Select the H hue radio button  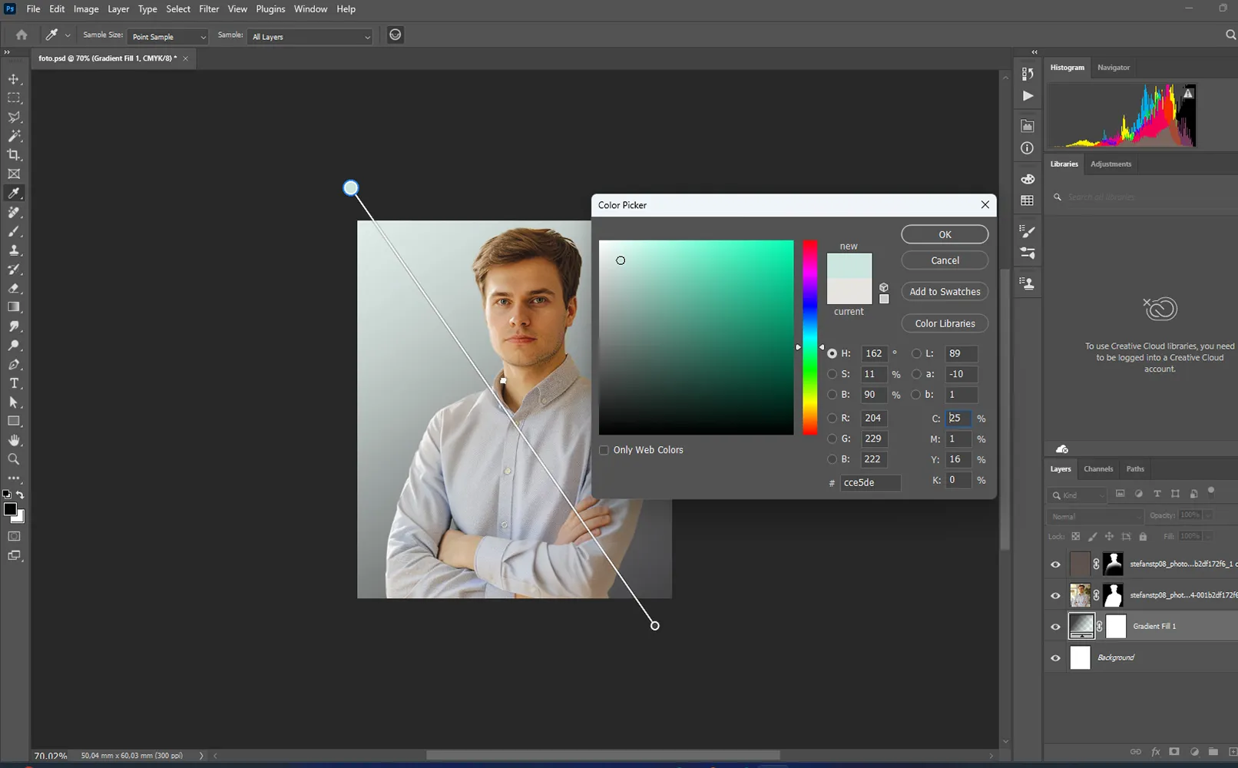[x=832, y=353]
